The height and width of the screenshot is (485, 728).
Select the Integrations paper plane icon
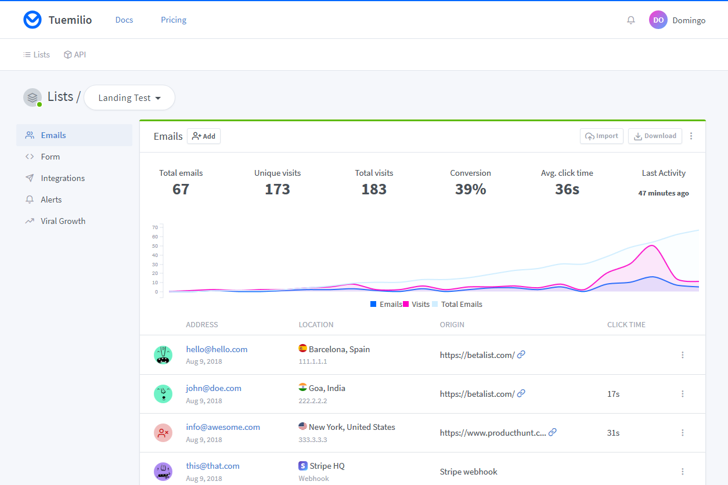[30, 178]
